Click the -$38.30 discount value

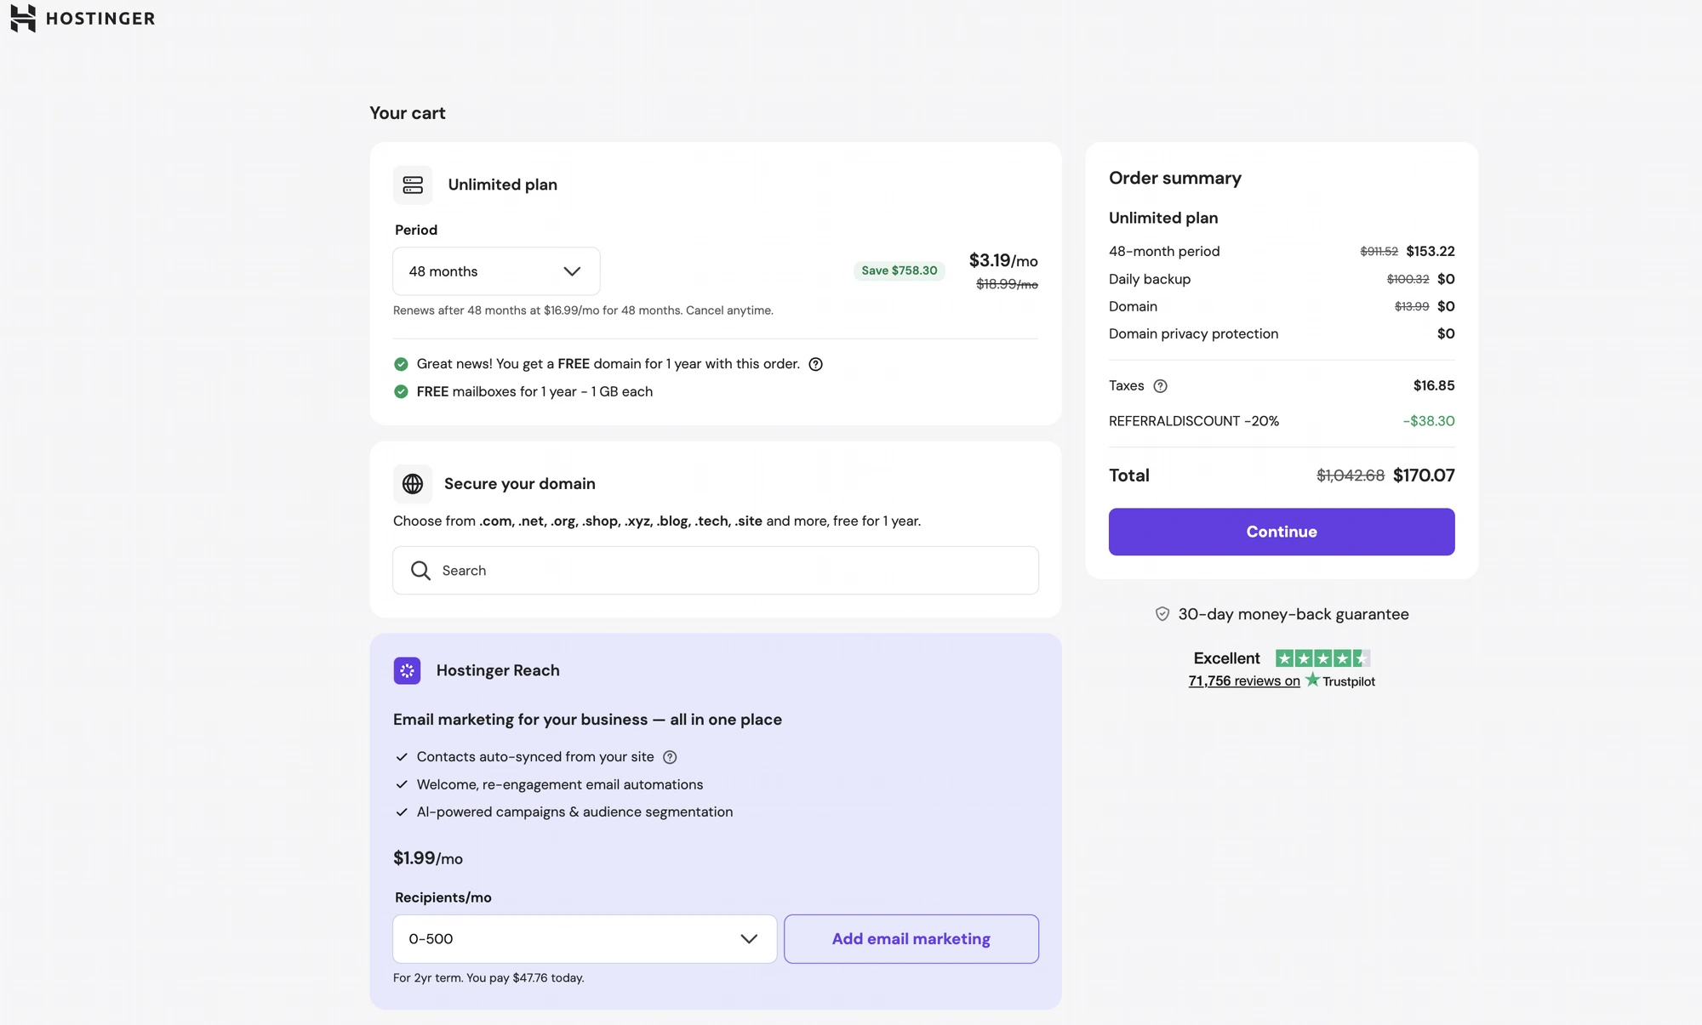click(x=1429, y=421)
